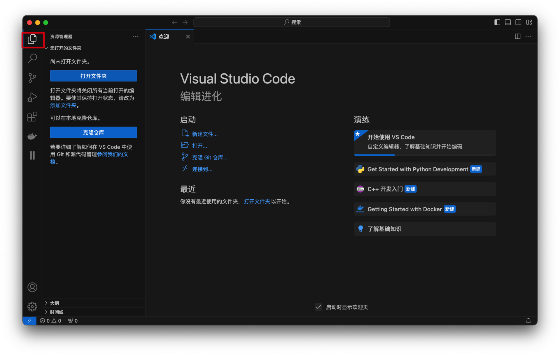The height and width of the screenshot is (355, 560).
Task: Collapse the 无打开的文件夹 section
Action: [x=93, y=48]
